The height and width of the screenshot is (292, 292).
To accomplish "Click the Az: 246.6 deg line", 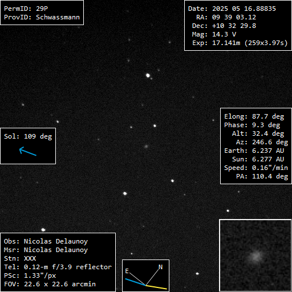I will click(x=262, y=142).
